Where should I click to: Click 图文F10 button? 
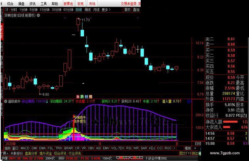tap(185, 153)
